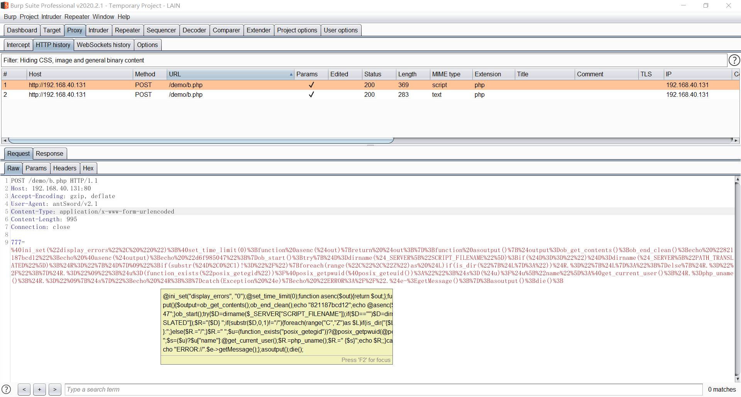Open the WebSockets history sub-tab
741x397 pixels.
pos(103,45)
